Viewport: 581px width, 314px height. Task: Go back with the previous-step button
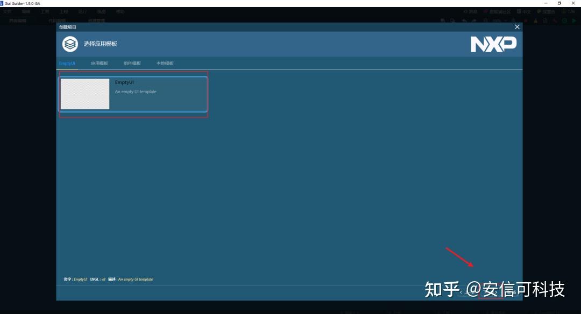coord(467,292)
